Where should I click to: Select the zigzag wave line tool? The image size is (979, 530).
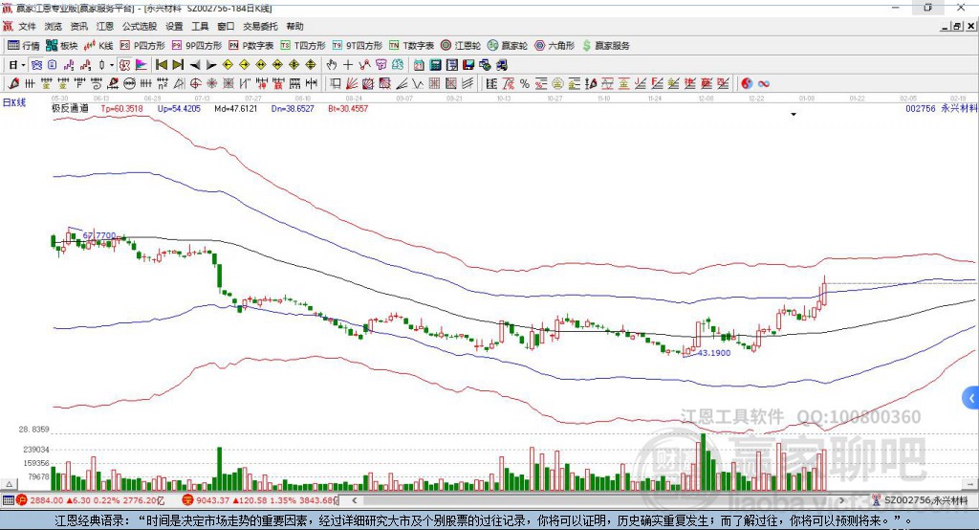point(417,84)
